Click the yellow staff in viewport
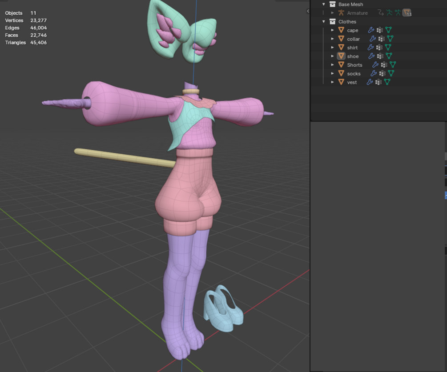Screen dimensions: 447x372 click(x=125, y=157)
